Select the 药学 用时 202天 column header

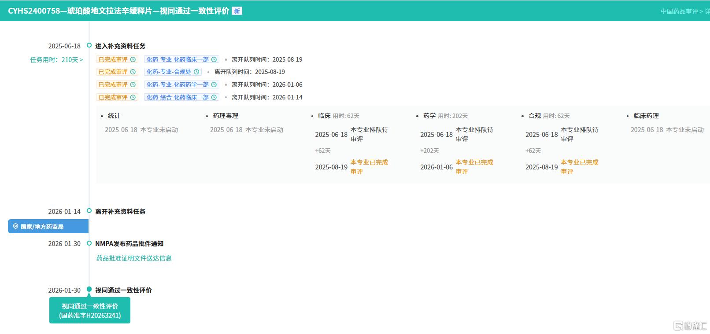click(445, 116)
